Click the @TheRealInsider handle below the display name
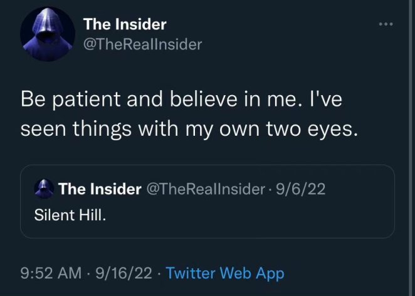 pyautogui.click(x=142, y=44)
